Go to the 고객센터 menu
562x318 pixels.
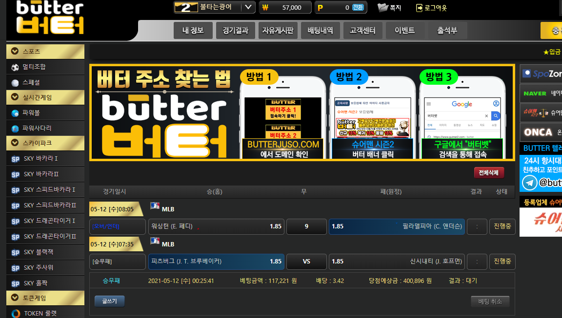tap(362, 30)
